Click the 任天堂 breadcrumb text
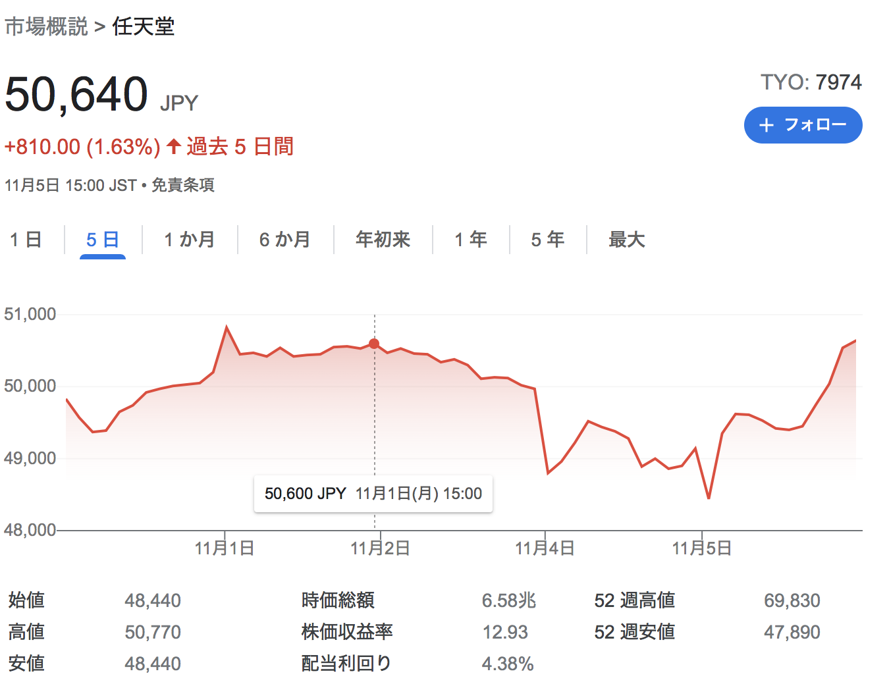 pos(144,26)
